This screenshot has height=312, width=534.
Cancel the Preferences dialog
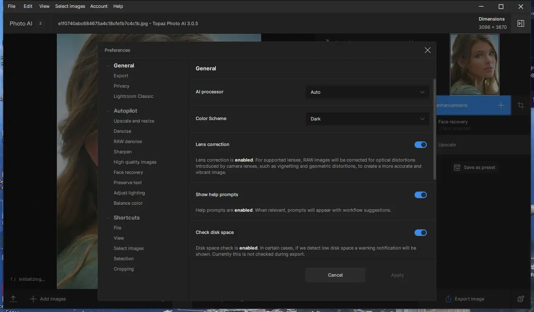pyautogui.click(x=335, y=275)
